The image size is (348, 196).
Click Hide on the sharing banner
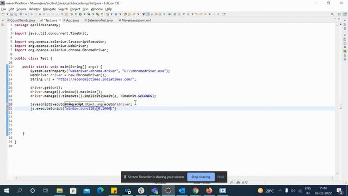coord(221,177)
